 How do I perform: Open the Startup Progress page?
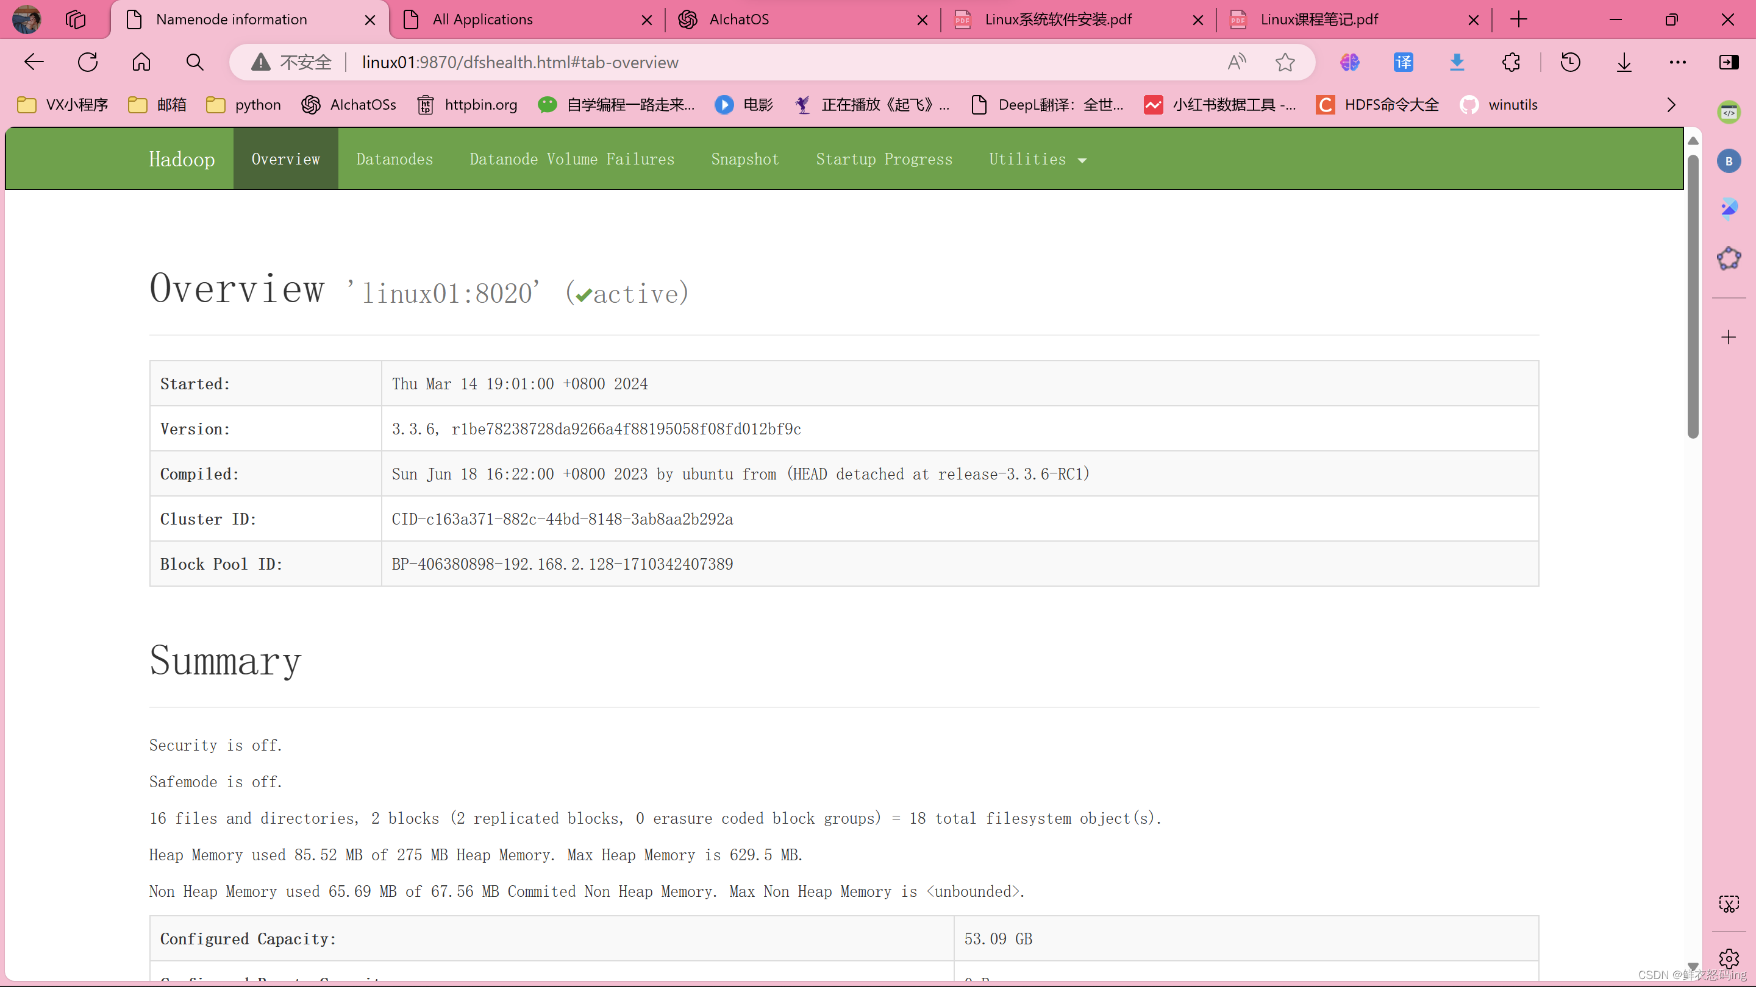pos(883,158)
